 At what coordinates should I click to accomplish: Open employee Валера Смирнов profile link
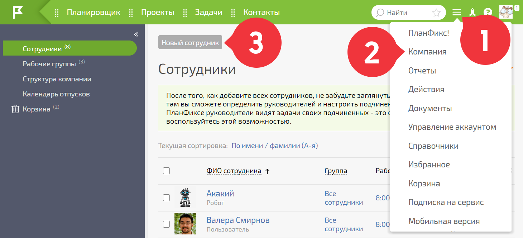[238, 220]
